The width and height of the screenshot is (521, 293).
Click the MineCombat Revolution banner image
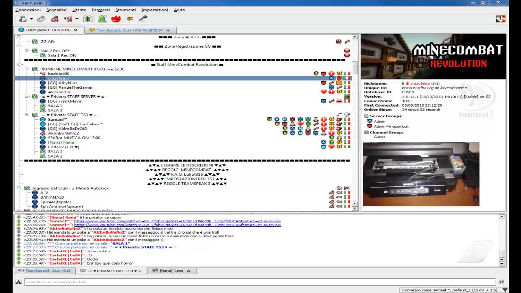[433, 56]
